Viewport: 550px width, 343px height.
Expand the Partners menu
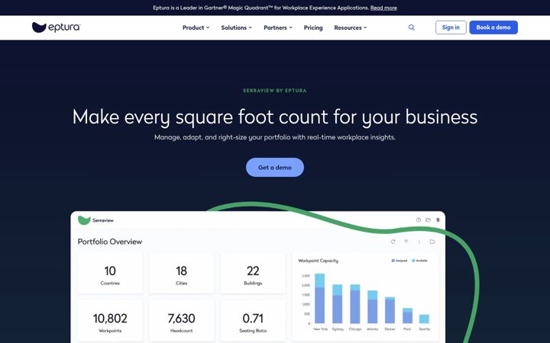pos(278,27)
